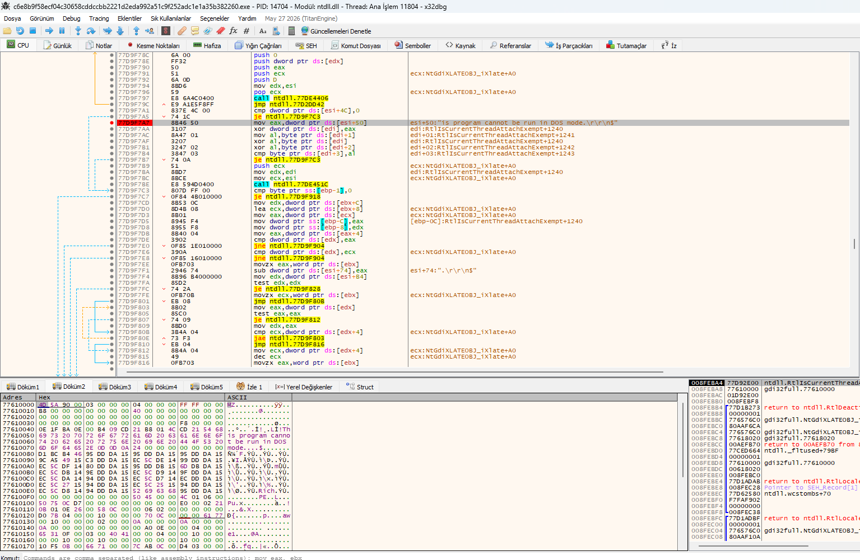Open the Eklentiler menu

(129, 18)
